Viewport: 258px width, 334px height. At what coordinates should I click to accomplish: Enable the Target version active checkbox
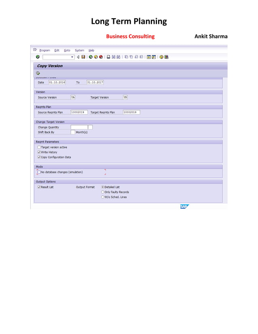[39, 147]
